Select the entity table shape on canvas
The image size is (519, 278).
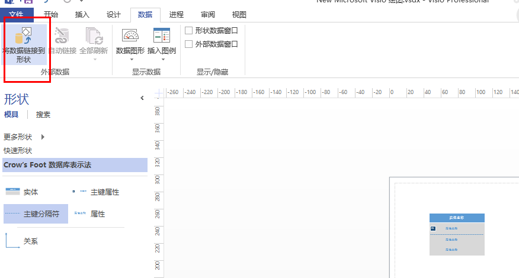(457, 234)
